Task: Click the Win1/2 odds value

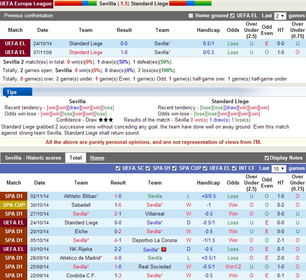Action: pos(233,267)
